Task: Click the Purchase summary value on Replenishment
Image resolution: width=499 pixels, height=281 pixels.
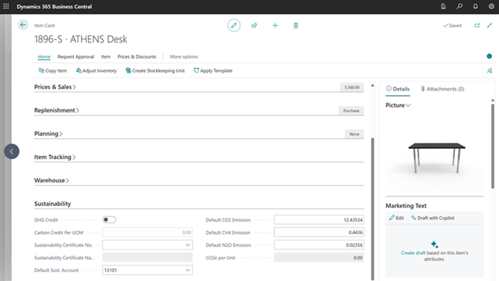Action: click(351, 110)
